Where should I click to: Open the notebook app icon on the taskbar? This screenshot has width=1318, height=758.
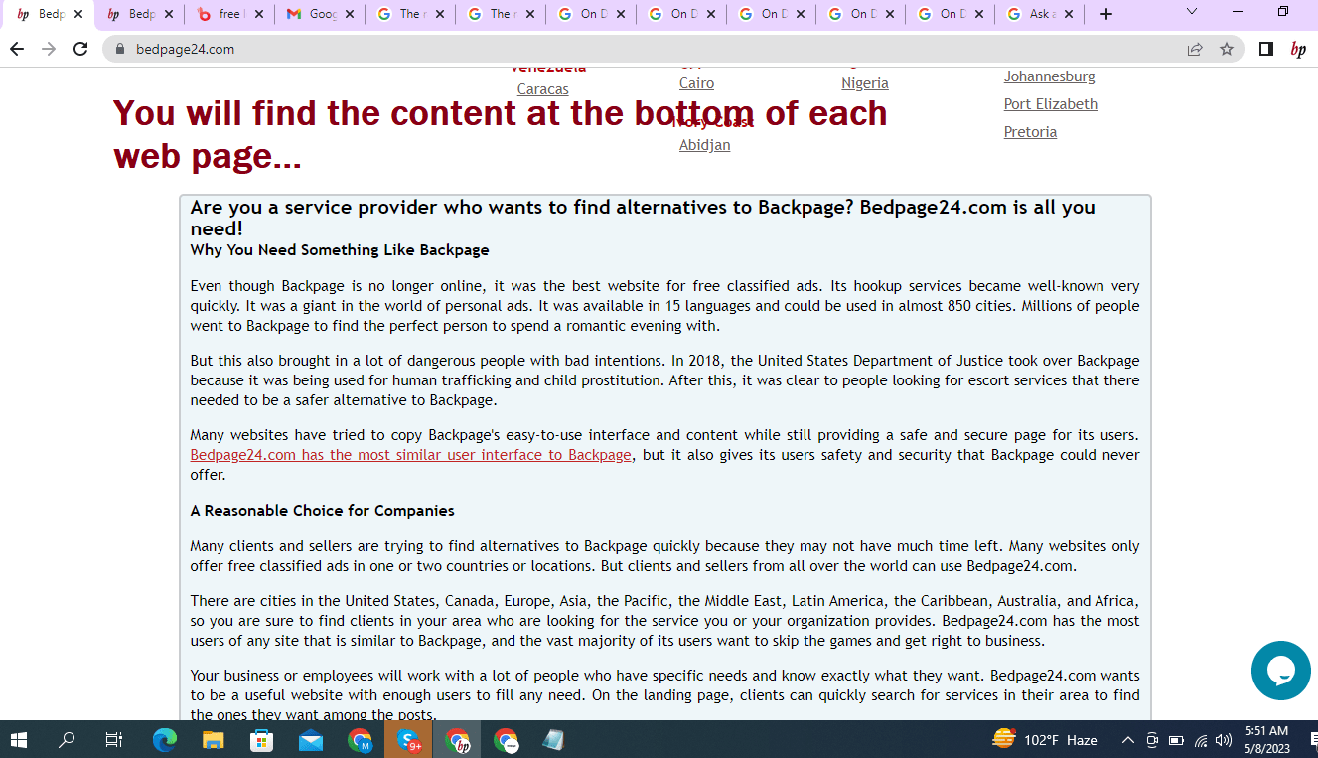[x=554, y=740]
